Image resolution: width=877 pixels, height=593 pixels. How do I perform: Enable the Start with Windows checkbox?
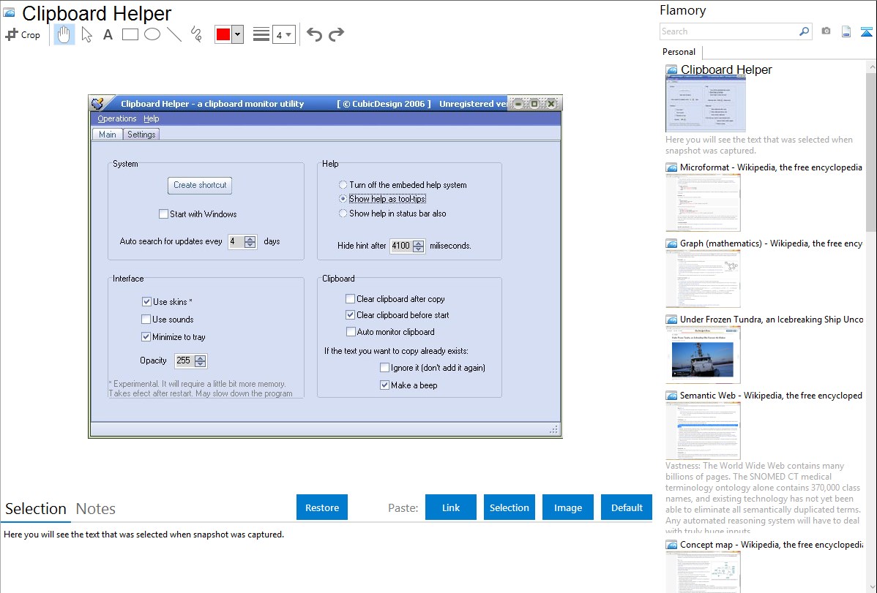[163, 214]
